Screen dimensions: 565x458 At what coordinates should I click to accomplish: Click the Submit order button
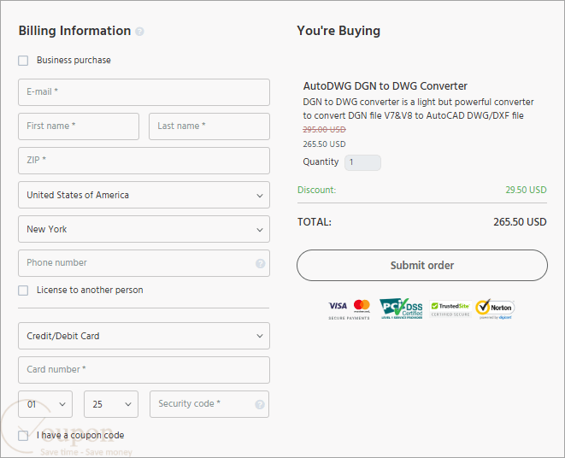pyautogui.click(x=422, y=265)
